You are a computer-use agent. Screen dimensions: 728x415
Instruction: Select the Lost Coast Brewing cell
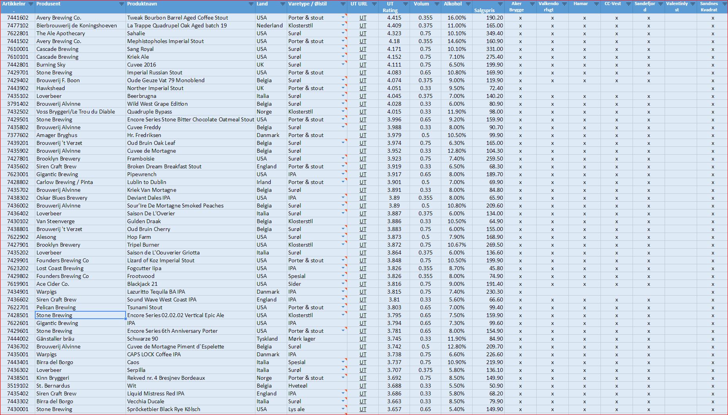click(80, 268)
